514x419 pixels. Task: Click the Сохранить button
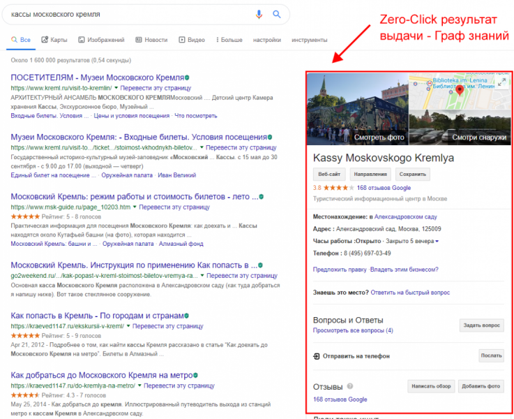click(x=413, y=174)
